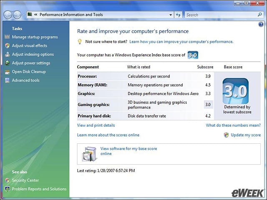Open the Security Center link
The image size is (267, 200).
(25, 180)
